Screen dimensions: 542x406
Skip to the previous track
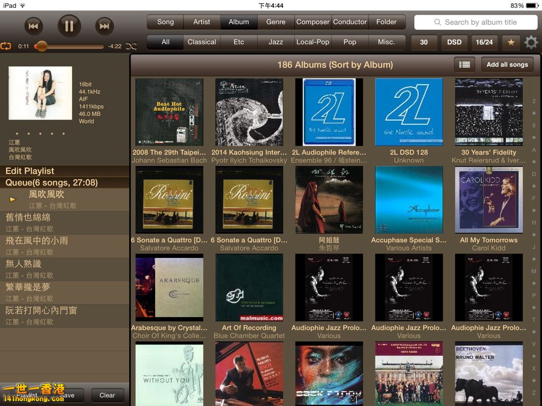coord(33,26)
